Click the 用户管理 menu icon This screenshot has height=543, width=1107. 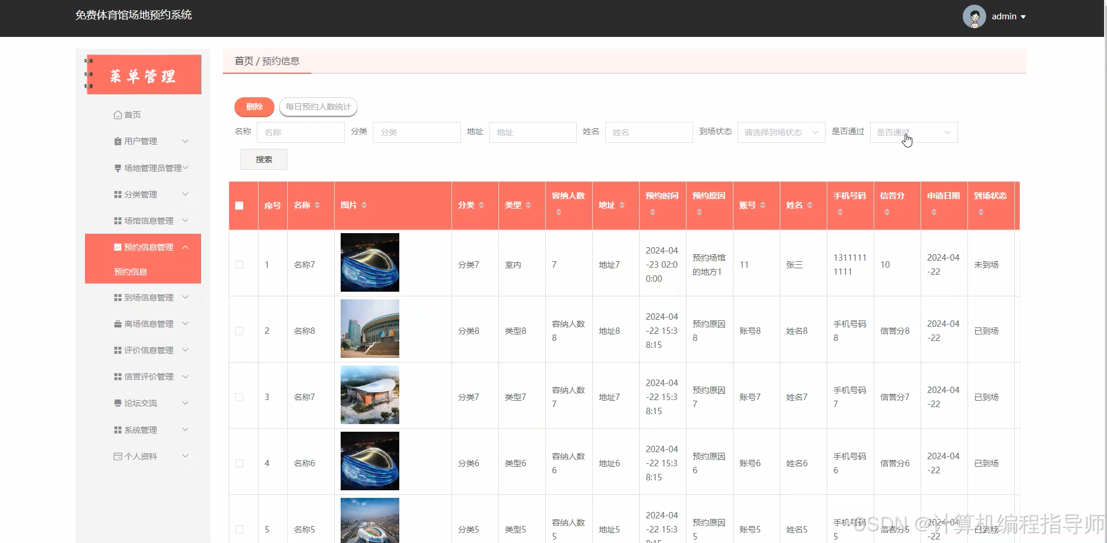(118, 141)
